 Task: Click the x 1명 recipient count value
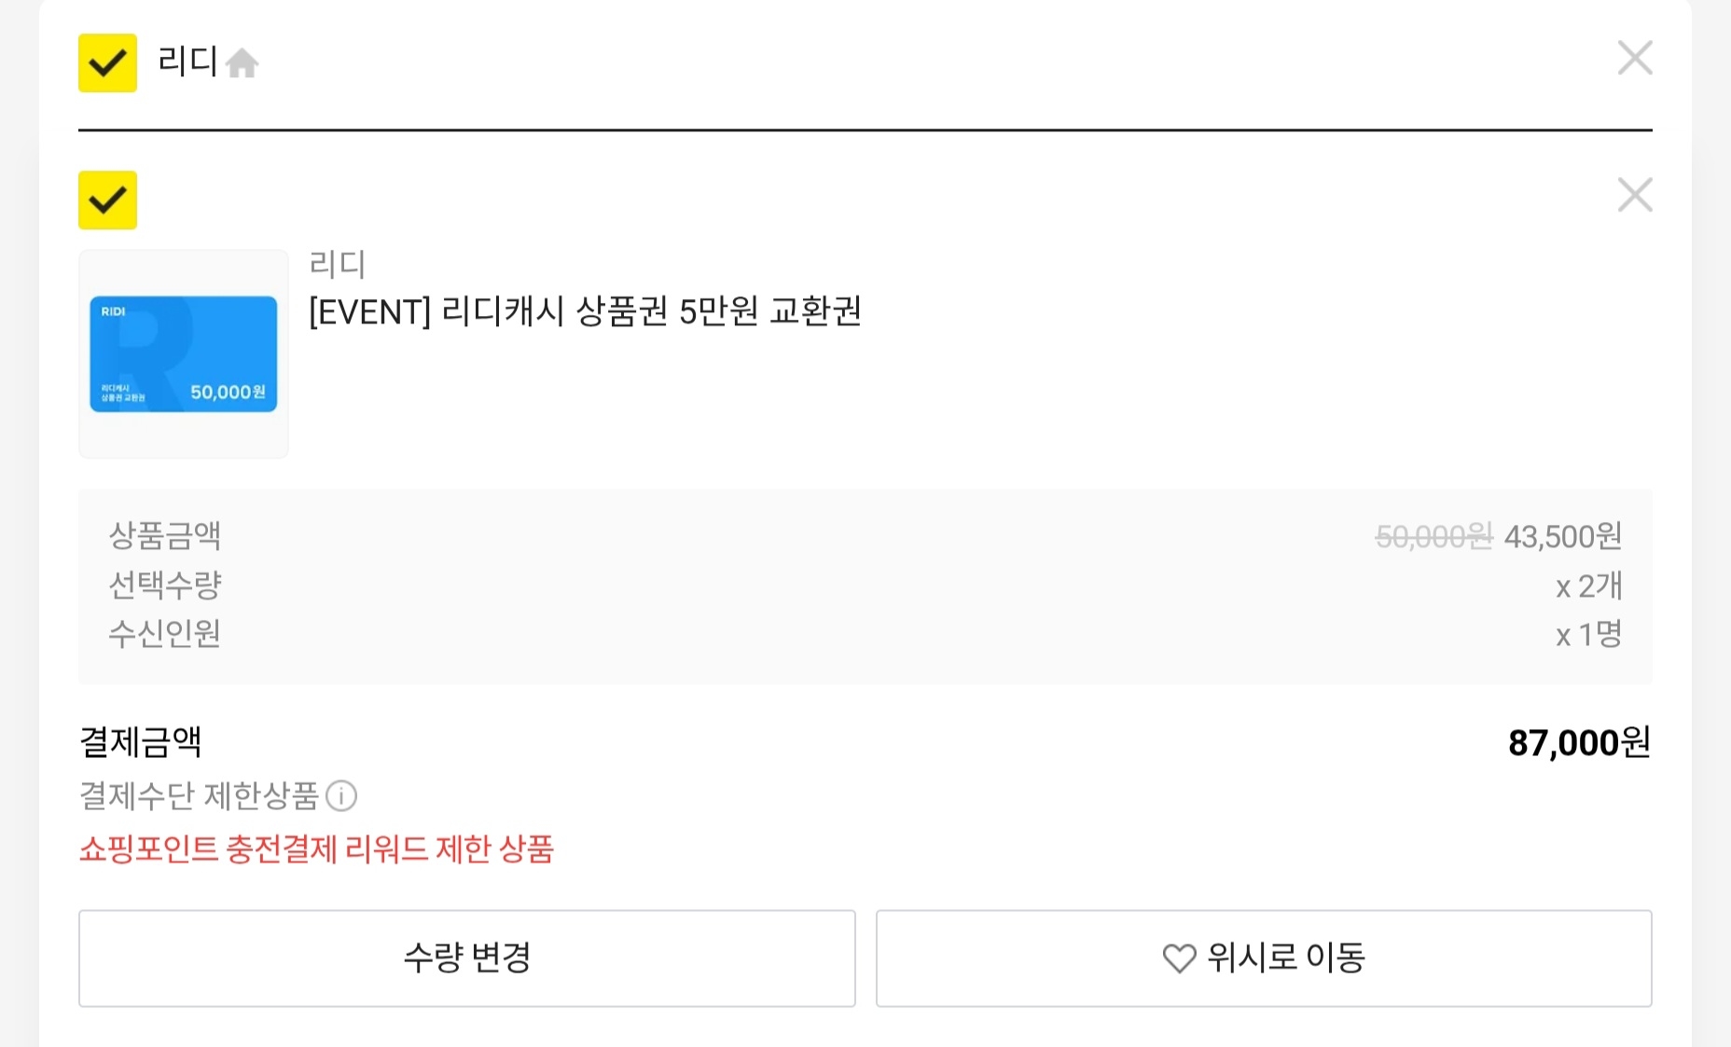[1588, 634]
